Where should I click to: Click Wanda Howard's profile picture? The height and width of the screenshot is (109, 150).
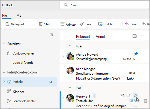[70, 56]
